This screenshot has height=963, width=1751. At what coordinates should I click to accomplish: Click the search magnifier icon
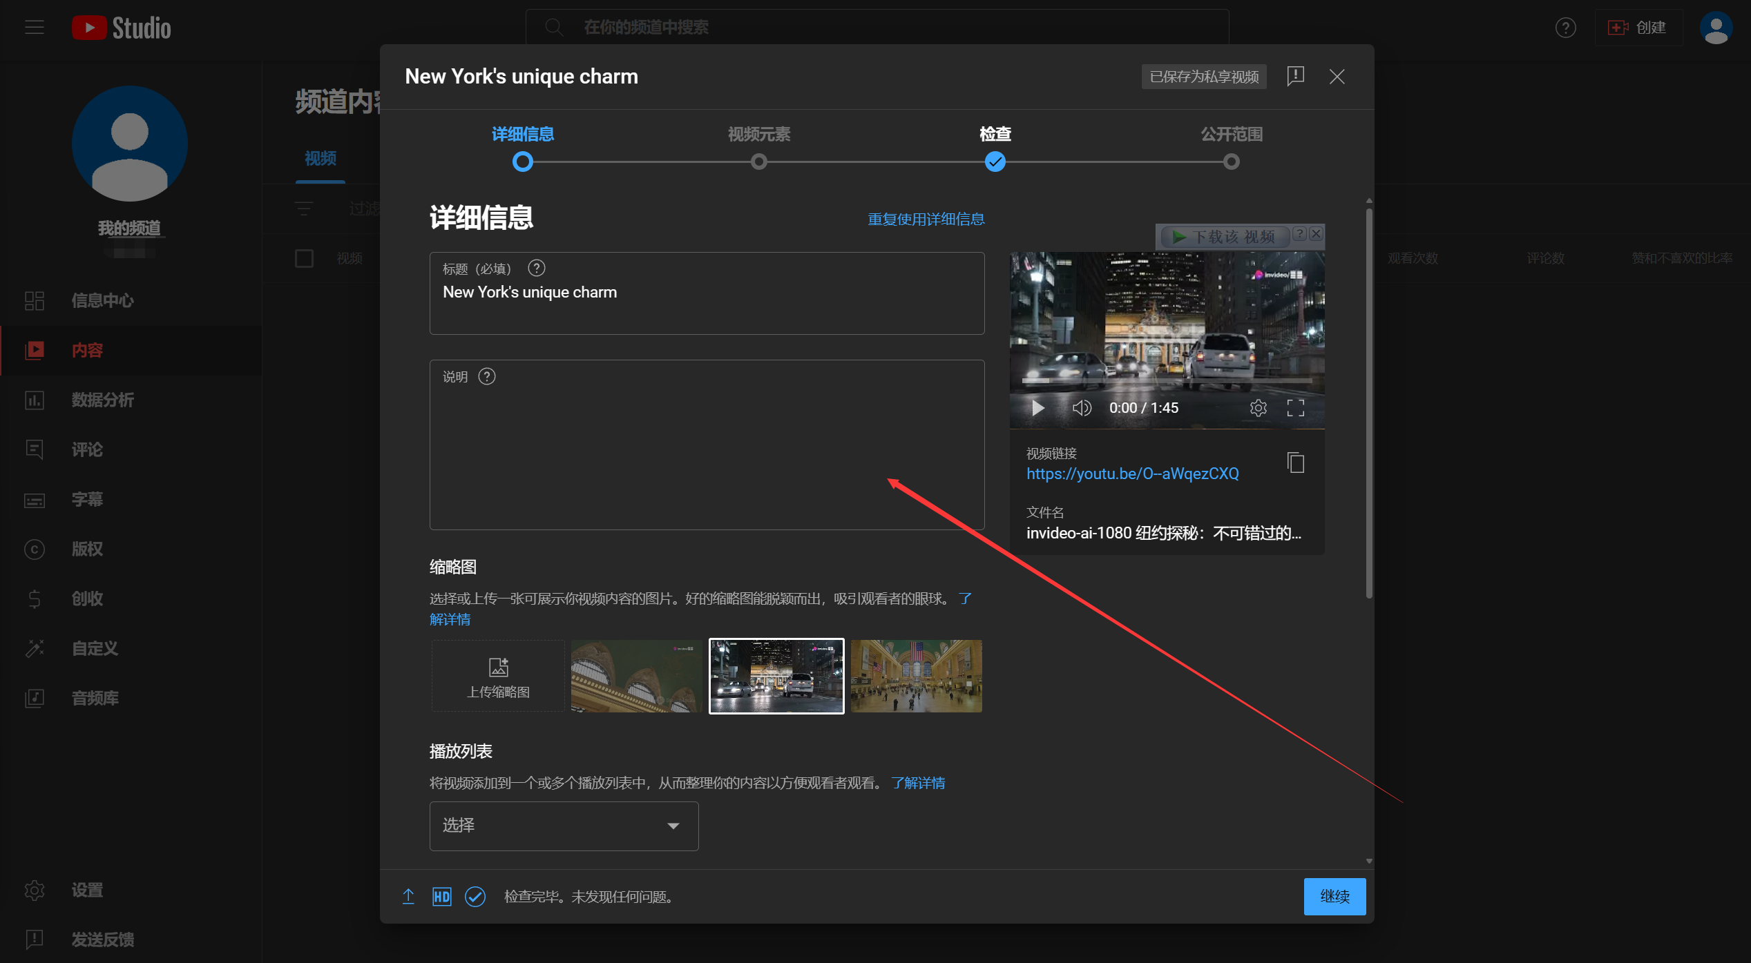pos(553,27)
